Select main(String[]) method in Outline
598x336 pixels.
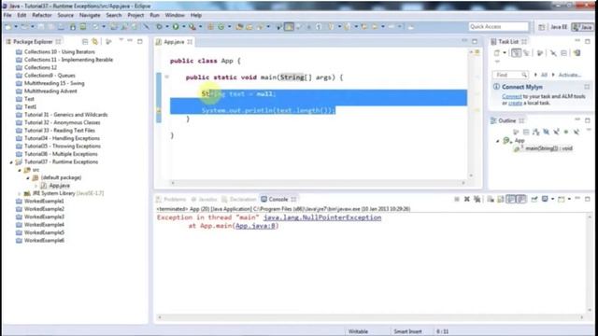[x=548, y=148]
